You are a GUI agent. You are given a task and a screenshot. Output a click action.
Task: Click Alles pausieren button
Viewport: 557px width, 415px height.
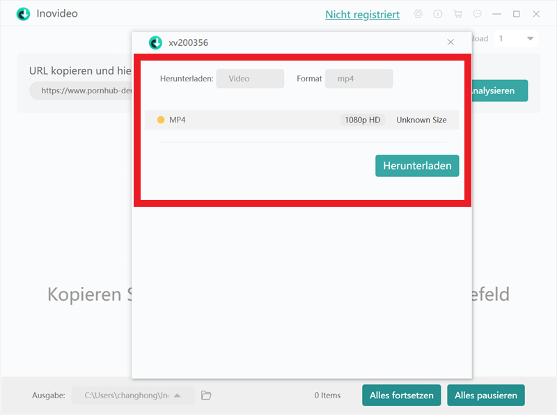[x=485, y=396]
